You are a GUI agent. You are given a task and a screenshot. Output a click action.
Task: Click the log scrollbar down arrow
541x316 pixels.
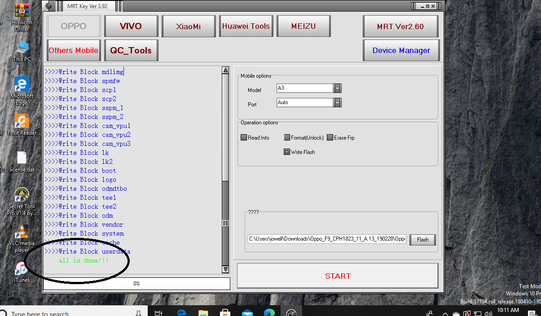tap(225, 269)
